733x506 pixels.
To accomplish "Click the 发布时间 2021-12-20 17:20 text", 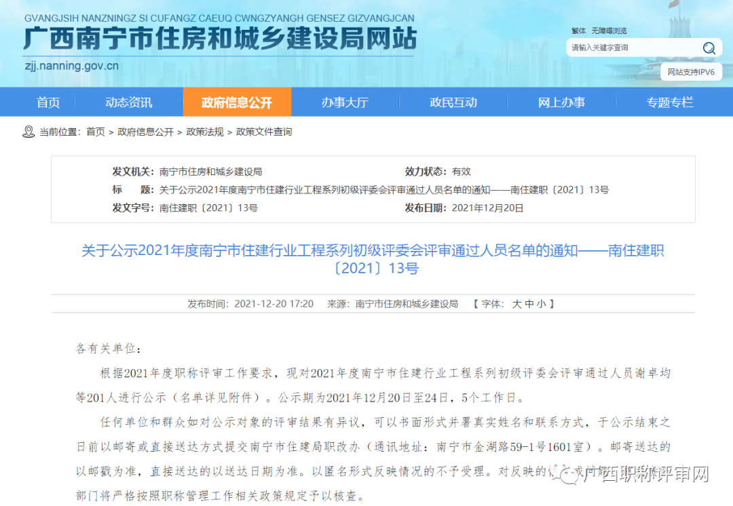I will click(250, 304).
